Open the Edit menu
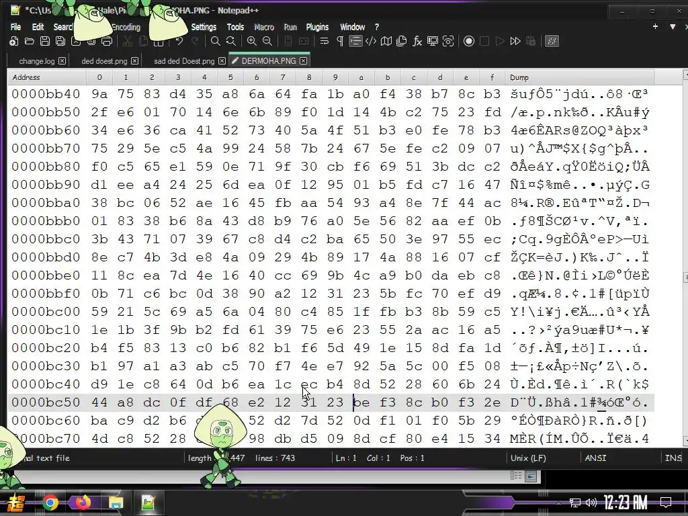This screenshot has width=688, height=516. click(x=38, y=27)
